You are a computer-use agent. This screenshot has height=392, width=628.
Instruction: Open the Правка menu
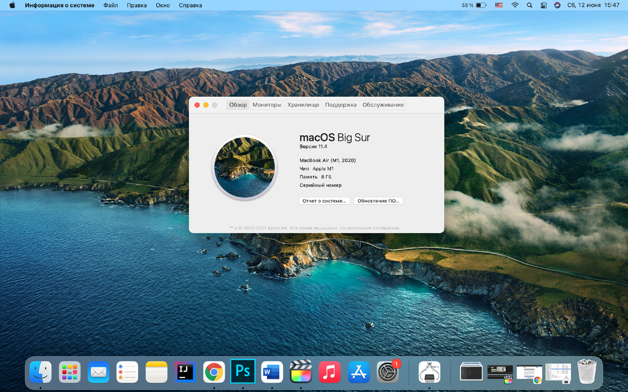click(x=137, y=5)
